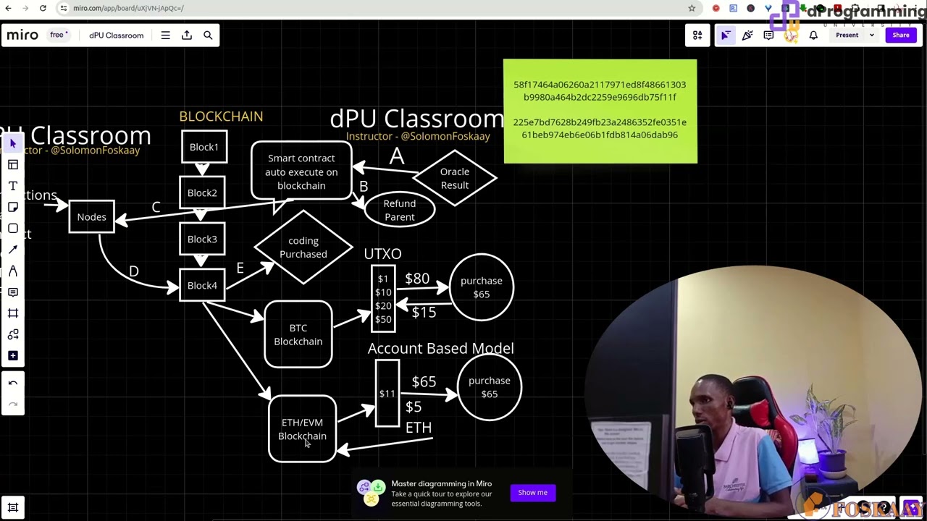Open reactions party popper icon

pyautogui.click(x=747, y=35)
